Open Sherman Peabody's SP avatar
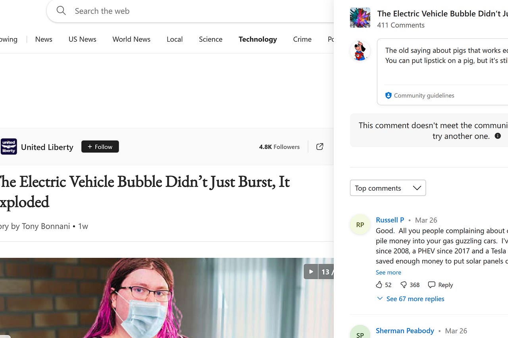 coord(360,332)
